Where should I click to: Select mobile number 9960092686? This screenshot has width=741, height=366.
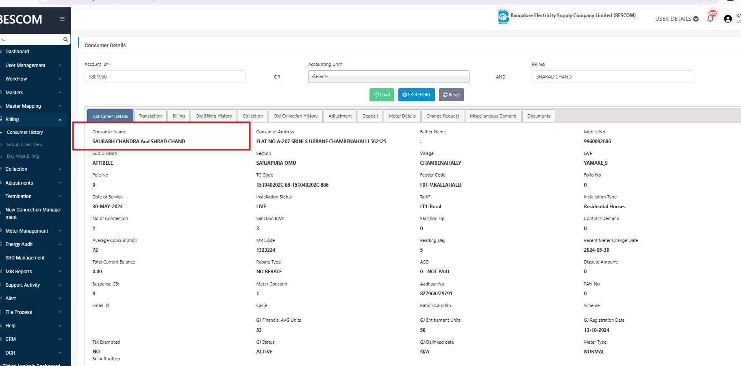[x=598, y=142]
